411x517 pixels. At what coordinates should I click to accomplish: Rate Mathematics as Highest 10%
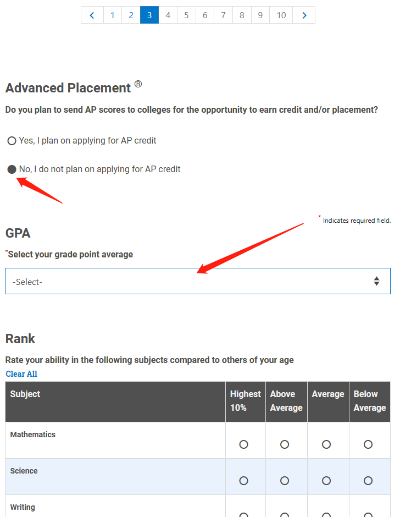[244, 444]
